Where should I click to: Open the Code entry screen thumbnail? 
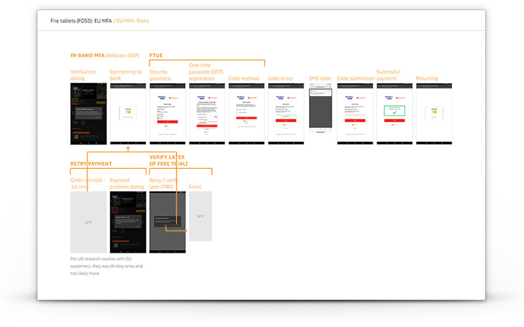click(286, 114)
